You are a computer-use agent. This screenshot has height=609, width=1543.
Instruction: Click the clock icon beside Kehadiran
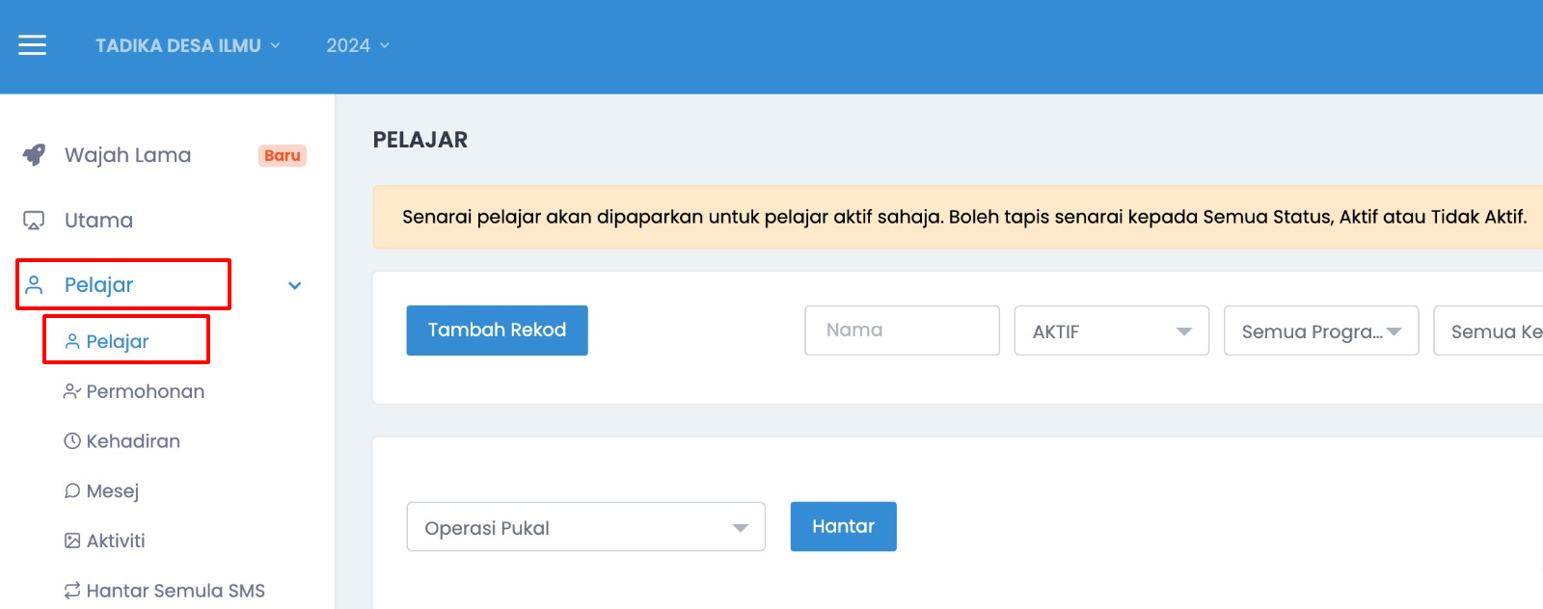coord(72,441)
